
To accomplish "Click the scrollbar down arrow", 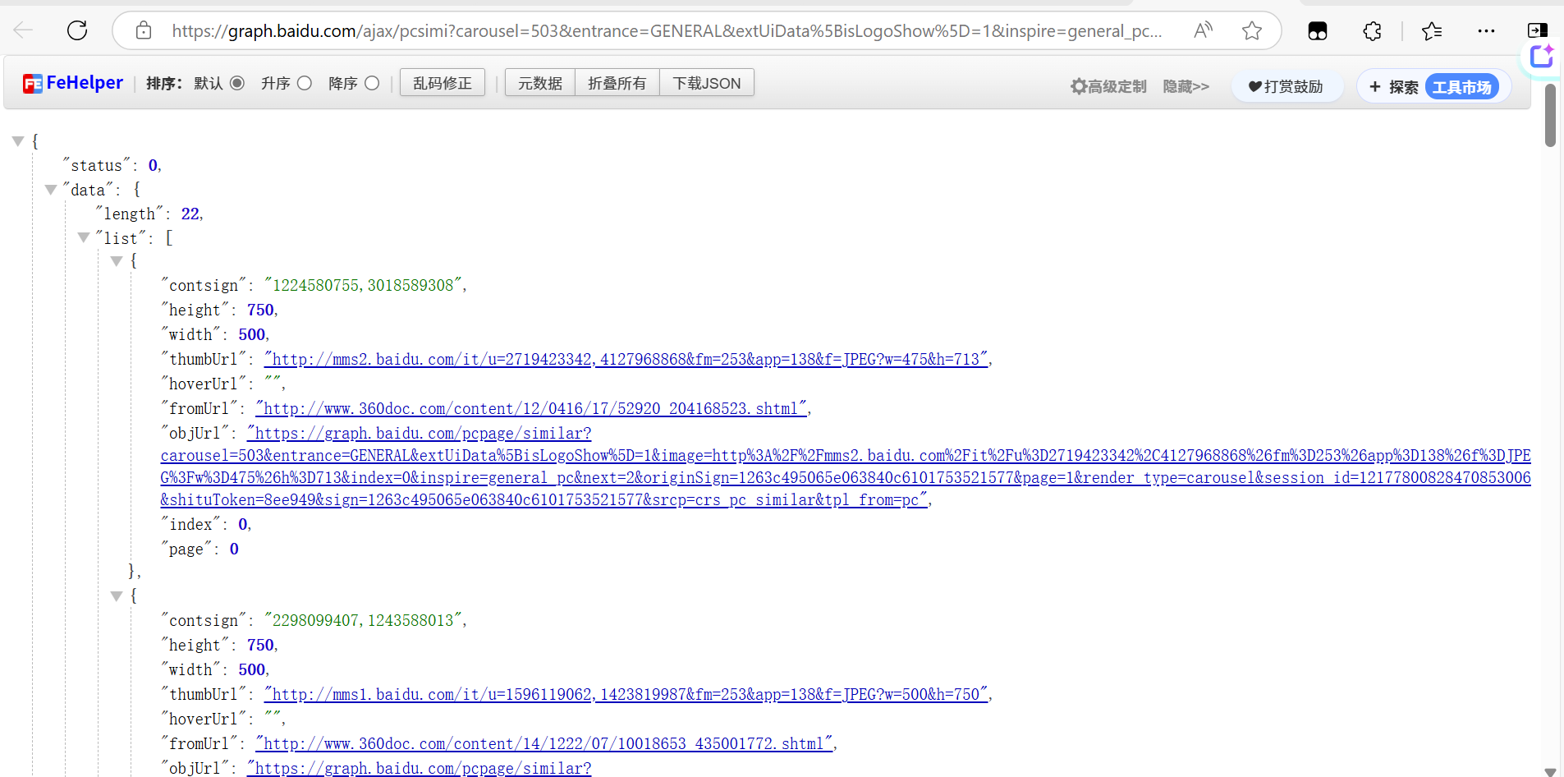I will 1550,771.
